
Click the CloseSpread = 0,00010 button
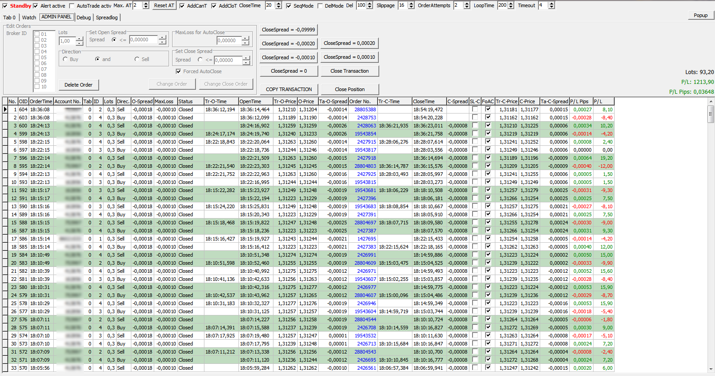pos(349,57)
